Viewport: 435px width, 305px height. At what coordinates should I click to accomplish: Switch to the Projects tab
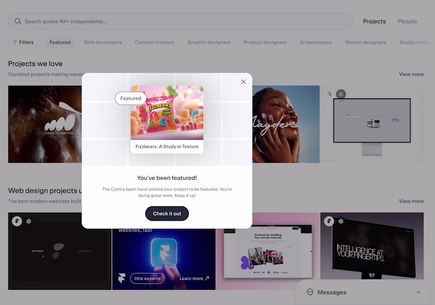point(374,21)
